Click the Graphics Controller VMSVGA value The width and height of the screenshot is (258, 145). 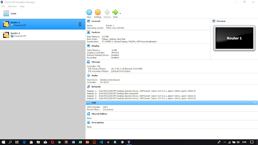[115, 53]
